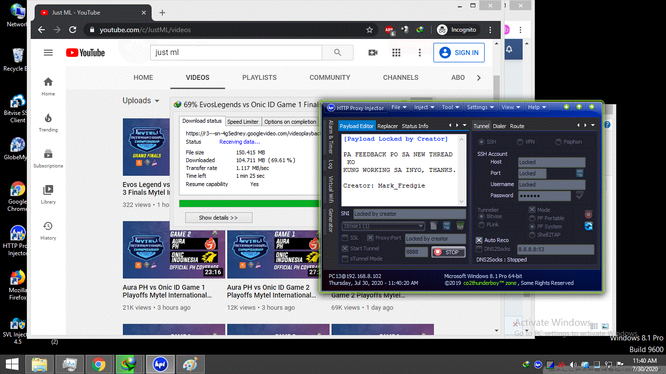The image size is (666, 374).
Task: Open the Tool dropdown menu
Action: click(451, 107)
